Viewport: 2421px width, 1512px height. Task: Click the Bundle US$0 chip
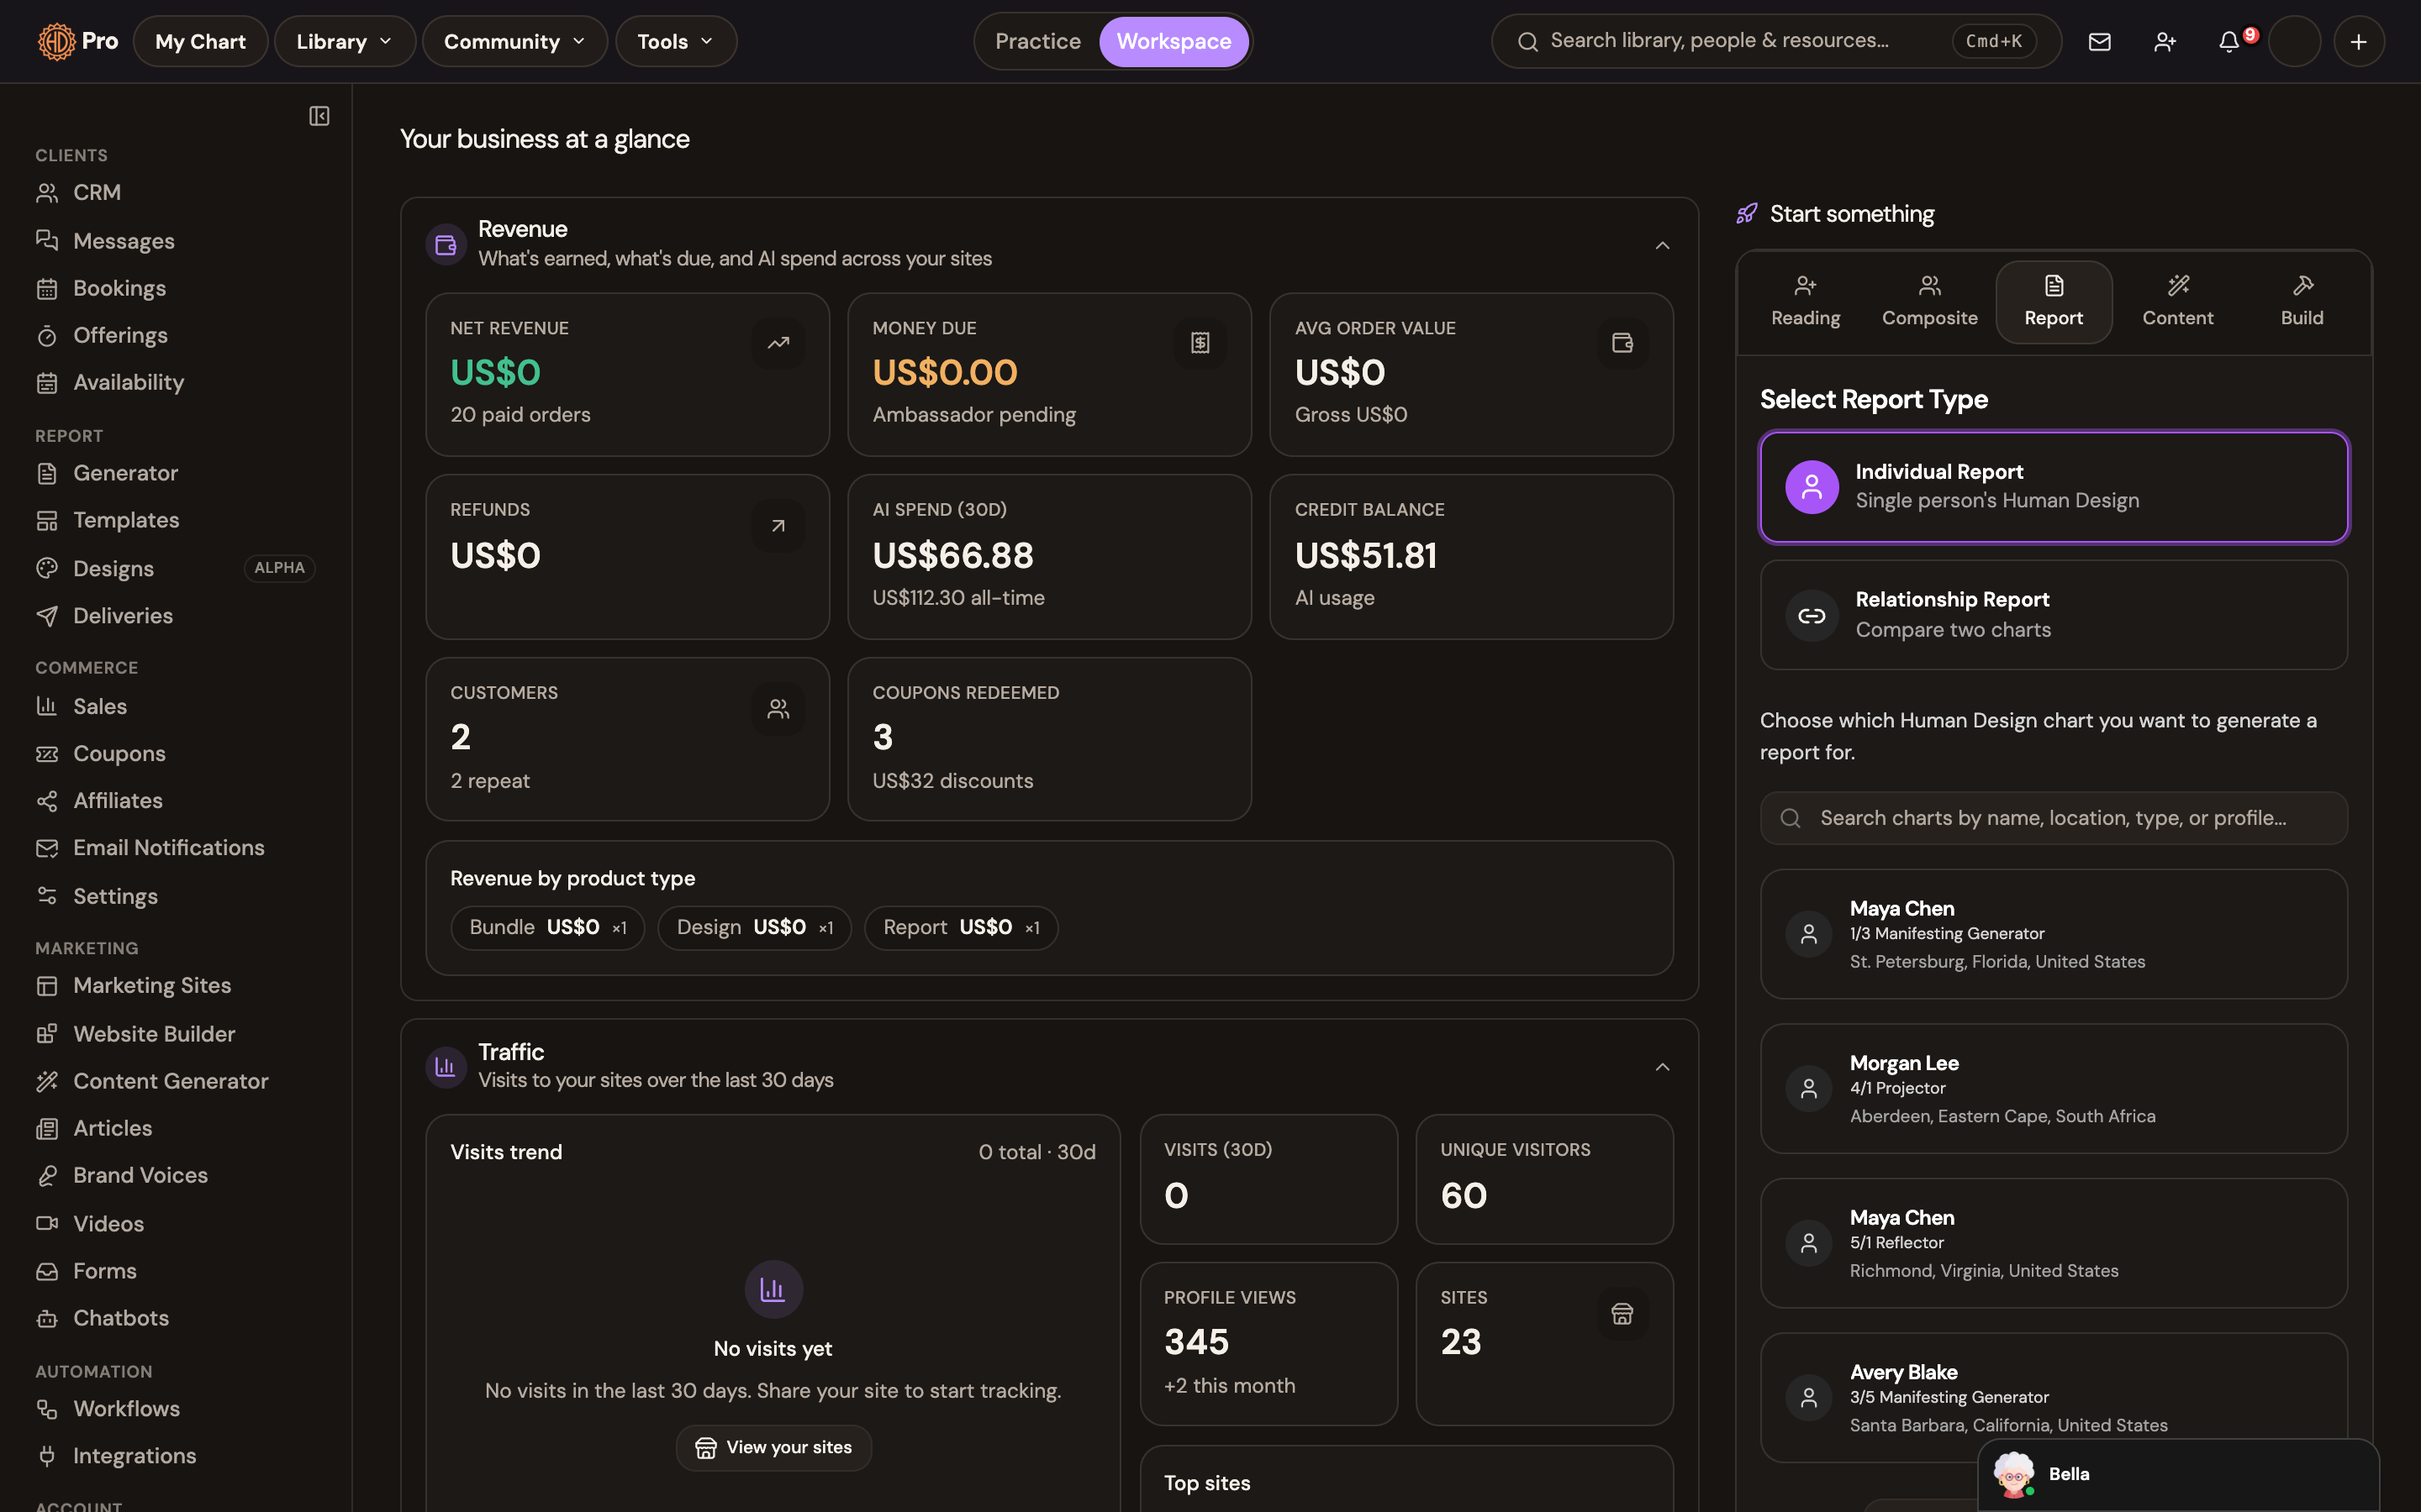click(547, 927)
